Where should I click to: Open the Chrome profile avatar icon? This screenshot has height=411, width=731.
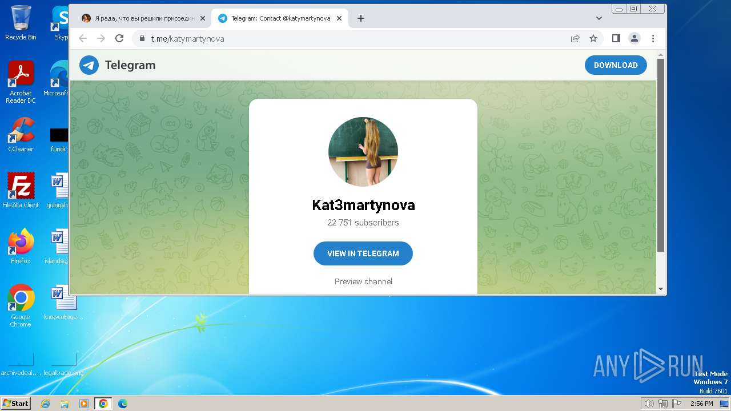click(x=634, y=38)
